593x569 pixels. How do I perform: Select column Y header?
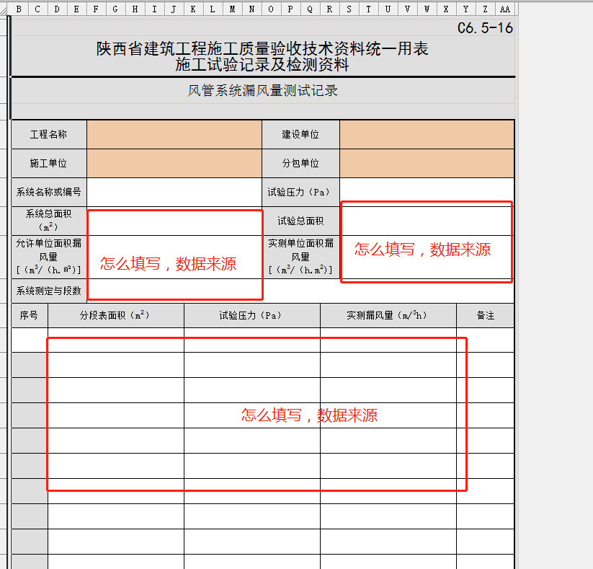[466, 9]
